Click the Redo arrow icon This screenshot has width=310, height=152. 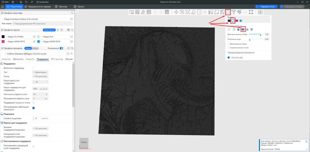(x=32, y=2)
